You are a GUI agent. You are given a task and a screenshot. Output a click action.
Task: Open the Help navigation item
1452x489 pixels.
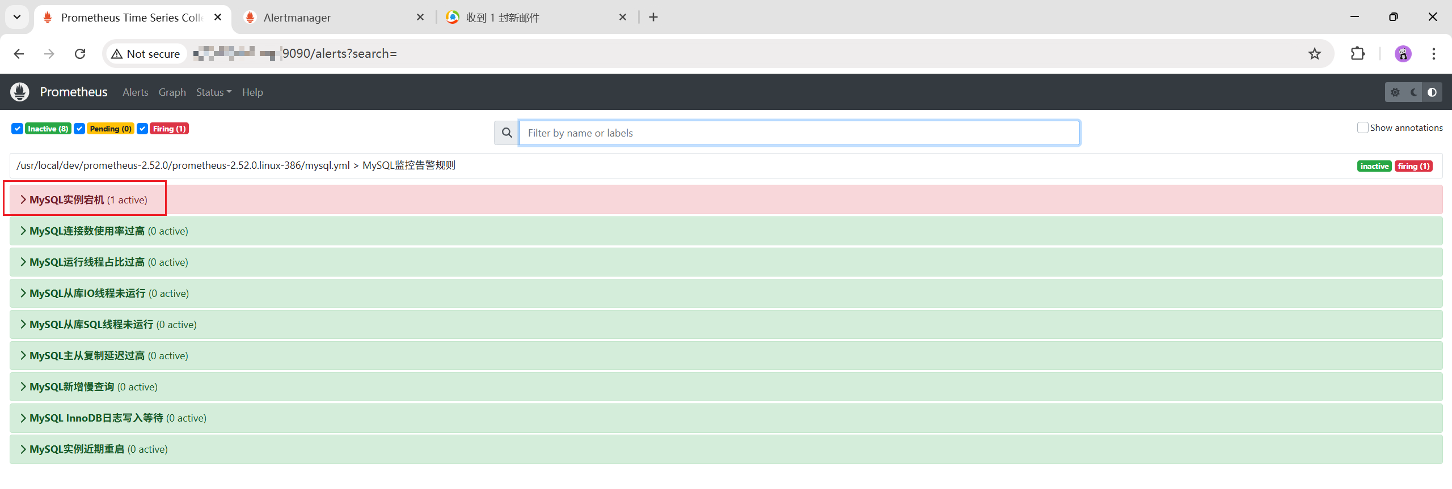[x=252, y=92]
